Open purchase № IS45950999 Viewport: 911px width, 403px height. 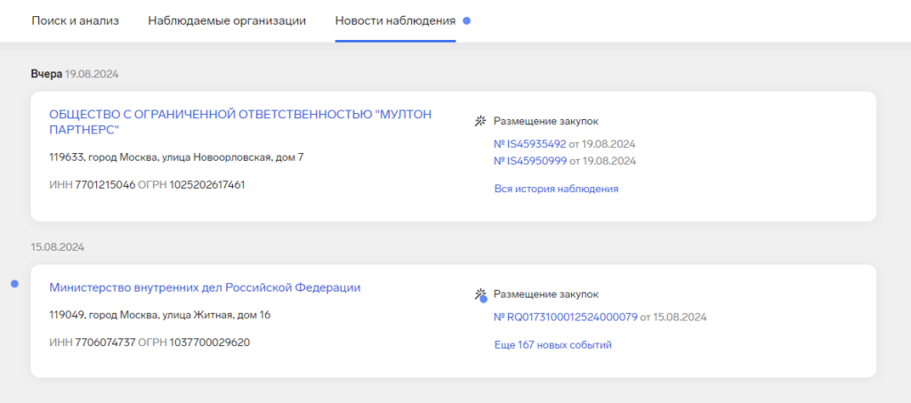(x=530, y=161)
